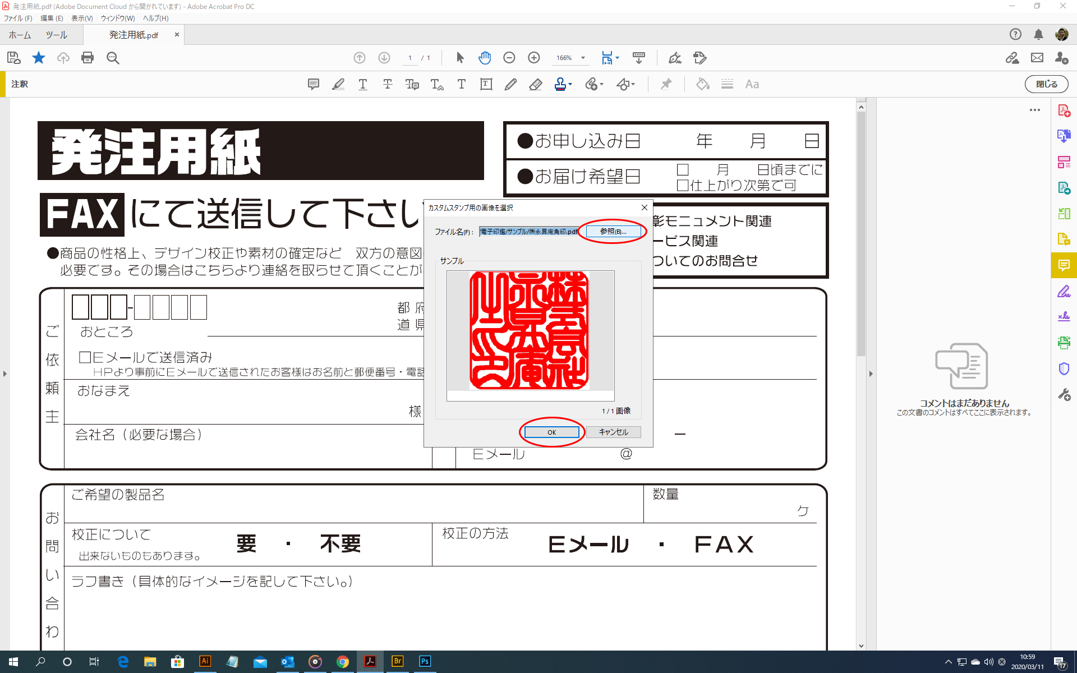
Task: Open the drawing shapes dropdown arrow
Action: point(633,84)
